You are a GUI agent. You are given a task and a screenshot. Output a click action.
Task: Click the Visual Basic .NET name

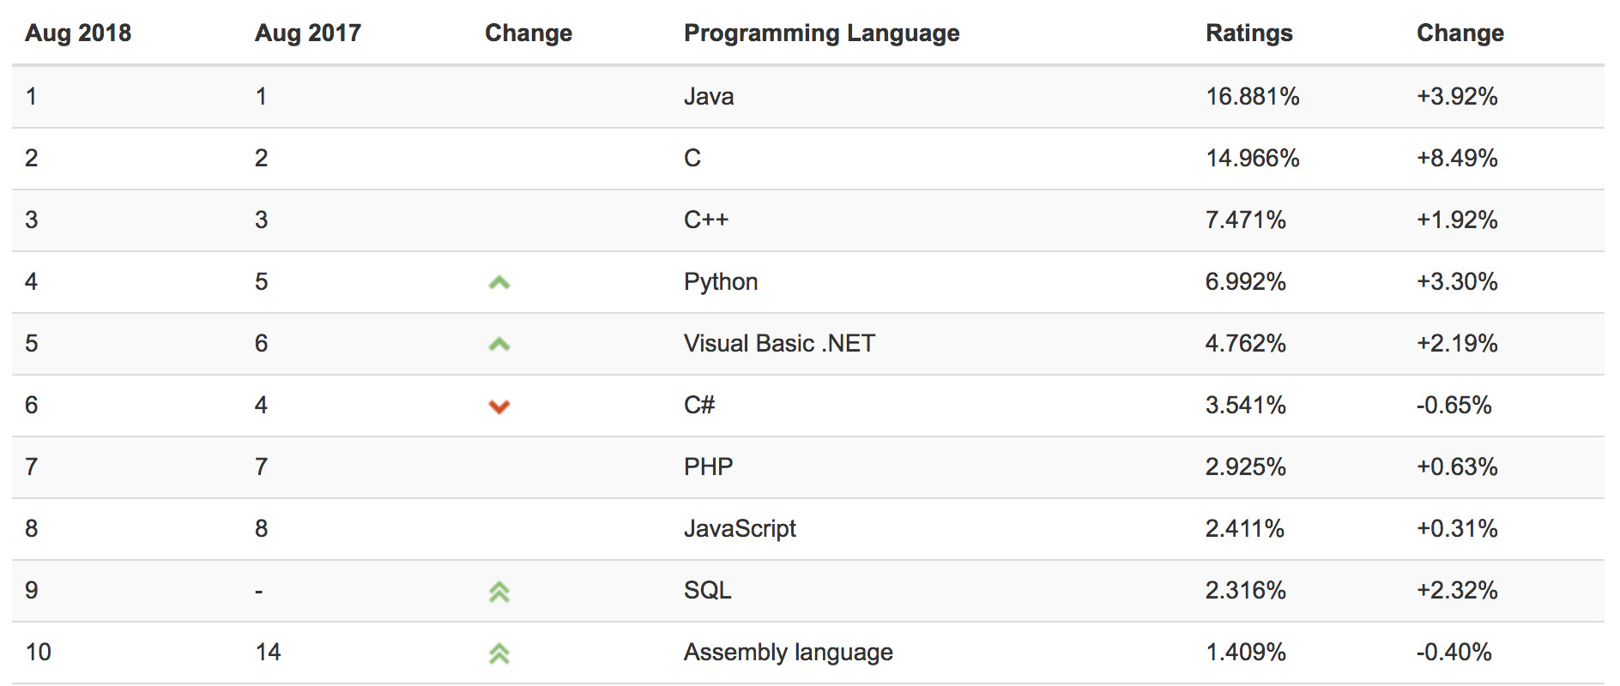(x=779, y=343)
